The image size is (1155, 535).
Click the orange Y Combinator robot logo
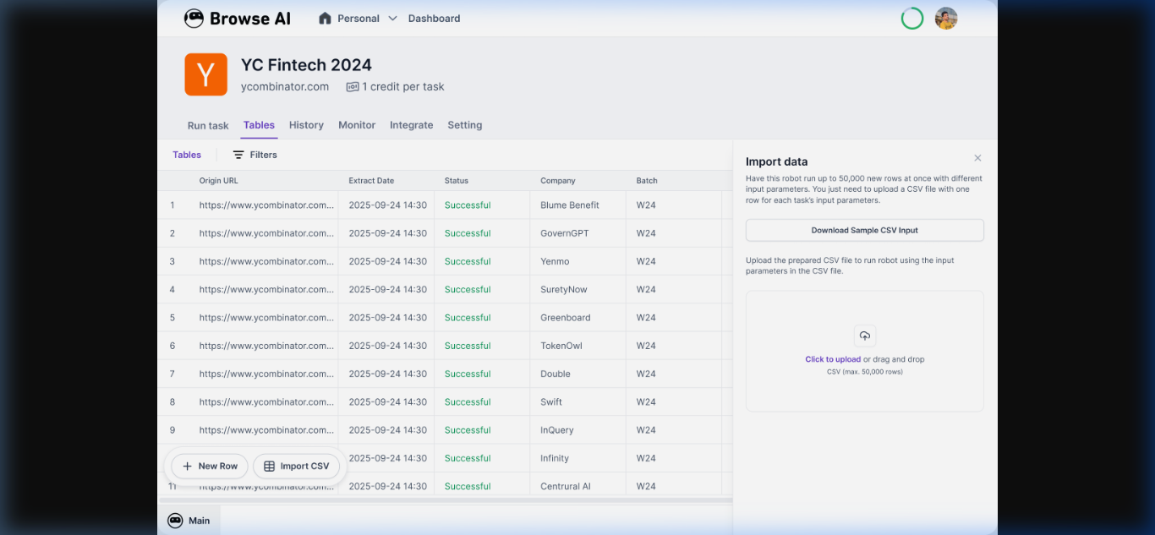click(206, 74)
